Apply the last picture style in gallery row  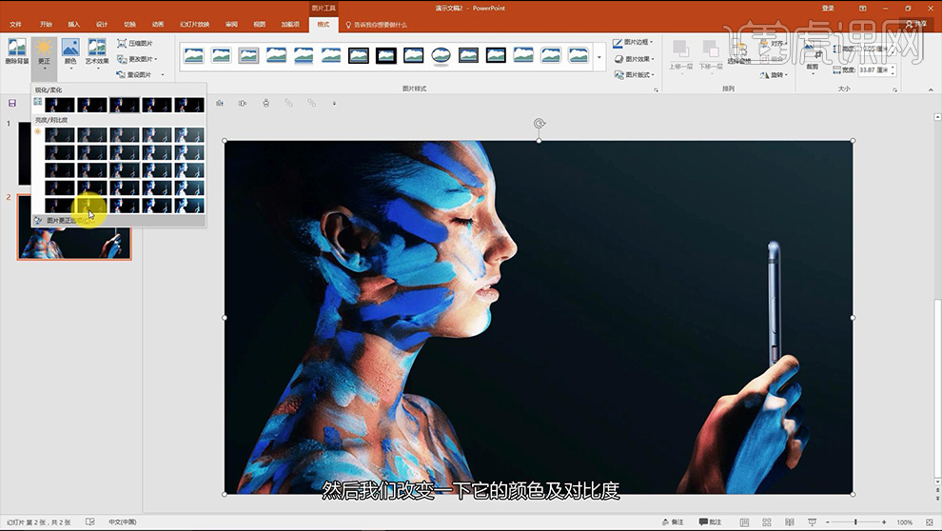579,56
